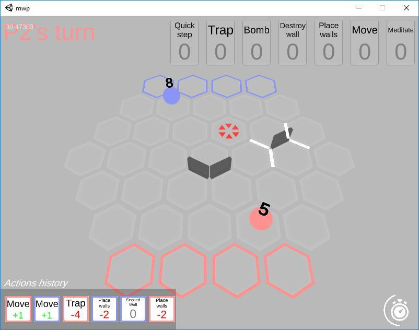Select the Quick step action
The width and height of the screenshot is (419, 330).
[184, 42]
